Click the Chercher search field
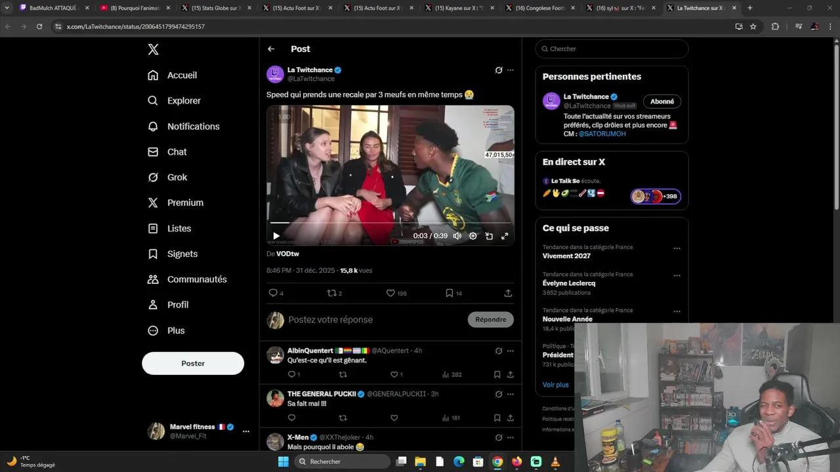This screenshot has height=472, width=840. click(x=612, y=49)
